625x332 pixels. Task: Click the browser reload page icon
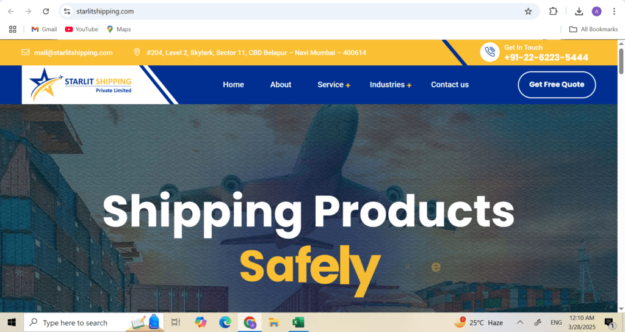[x=46, y=11]
